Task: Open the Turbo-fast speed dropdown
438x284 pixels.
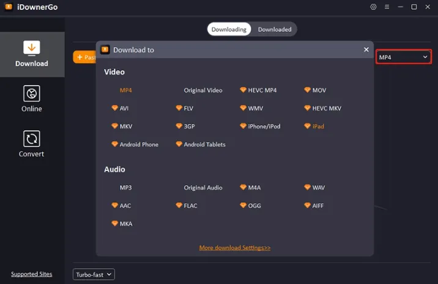Action: point(94,274)
